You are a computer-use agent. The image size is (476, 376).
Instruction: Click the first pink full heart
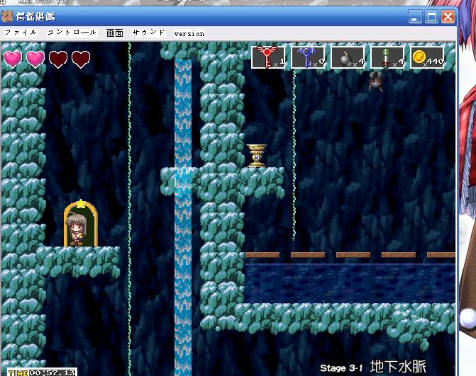tap(13, 59)
